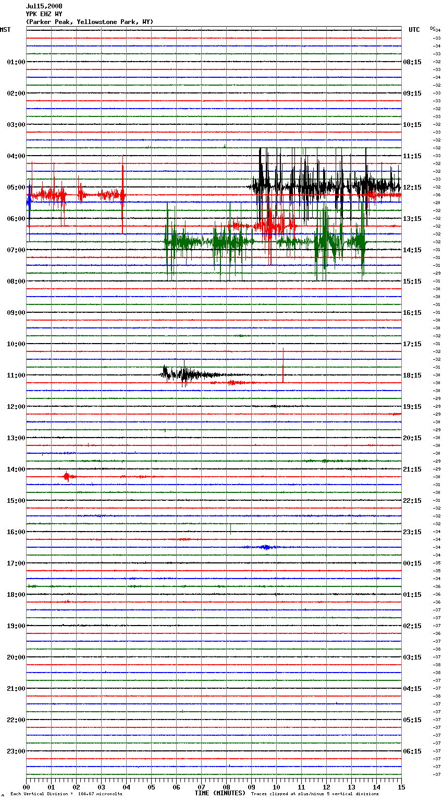The image size is (443, 801).
Task: Click the MST column header
Action: coord(5,30)
